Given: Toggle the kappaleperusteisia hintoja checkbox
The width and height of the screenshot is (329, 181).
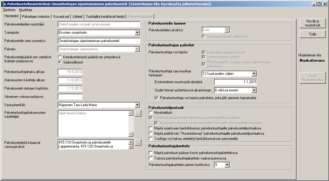Looking at the screenshot, I should point(204,52).
